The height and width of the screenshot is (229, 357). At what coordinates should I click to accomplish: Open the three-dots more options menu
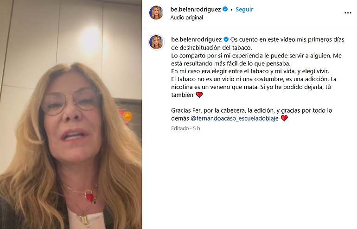point(348,13)
